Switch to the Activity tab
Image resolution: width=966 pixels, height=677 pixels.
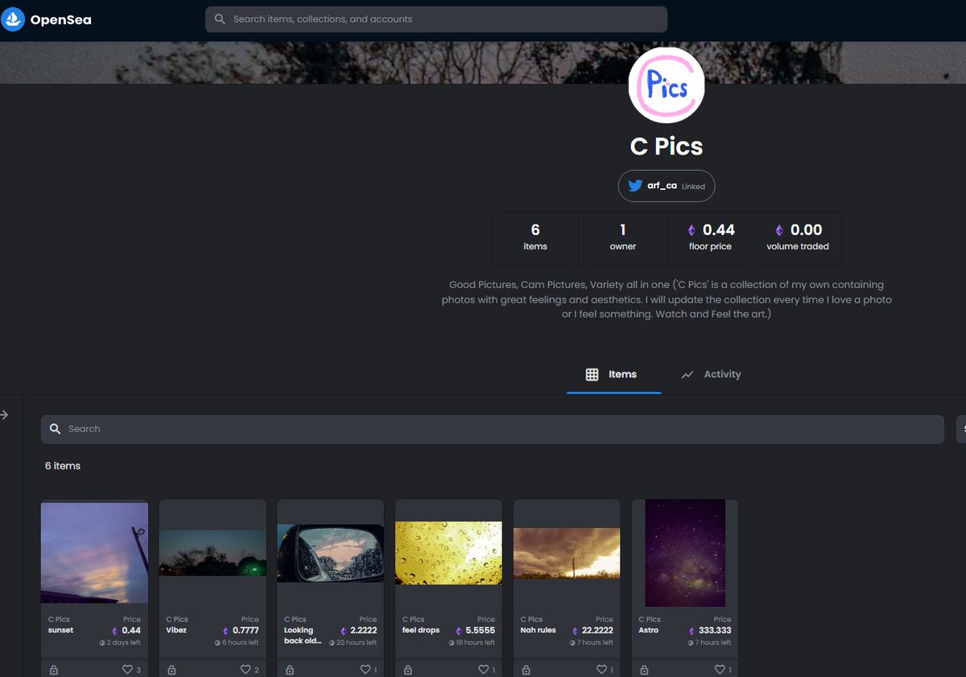pos(710,374)
